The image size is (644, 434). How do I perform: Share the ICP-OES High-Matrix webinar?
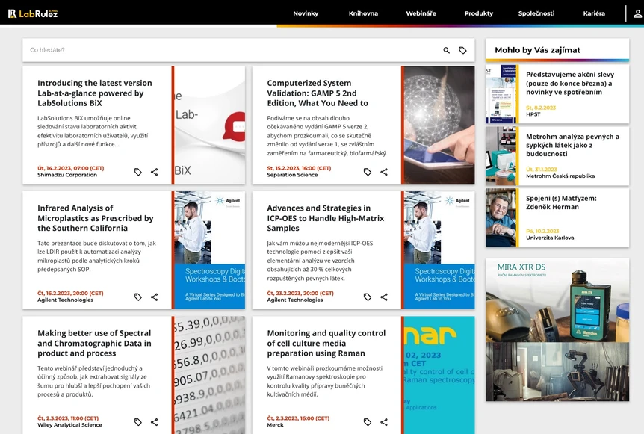383,297
